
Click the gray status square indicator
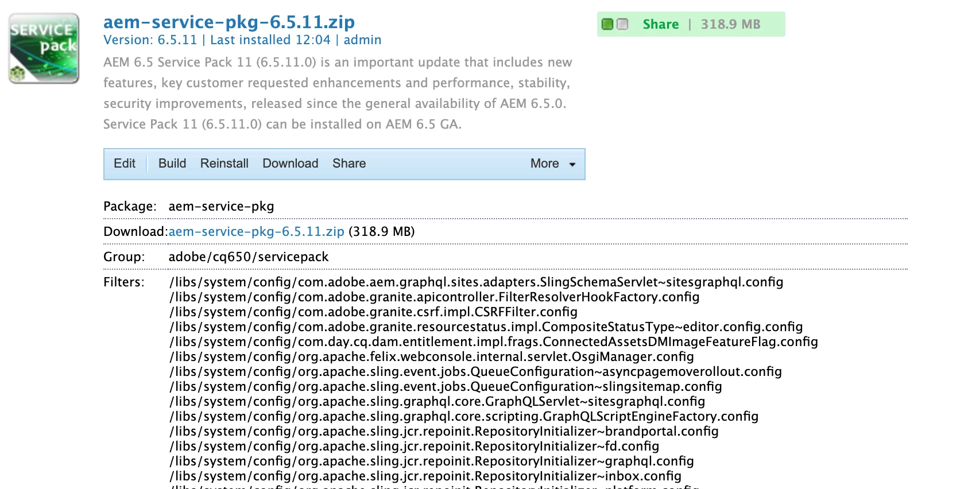pos(622,24)
